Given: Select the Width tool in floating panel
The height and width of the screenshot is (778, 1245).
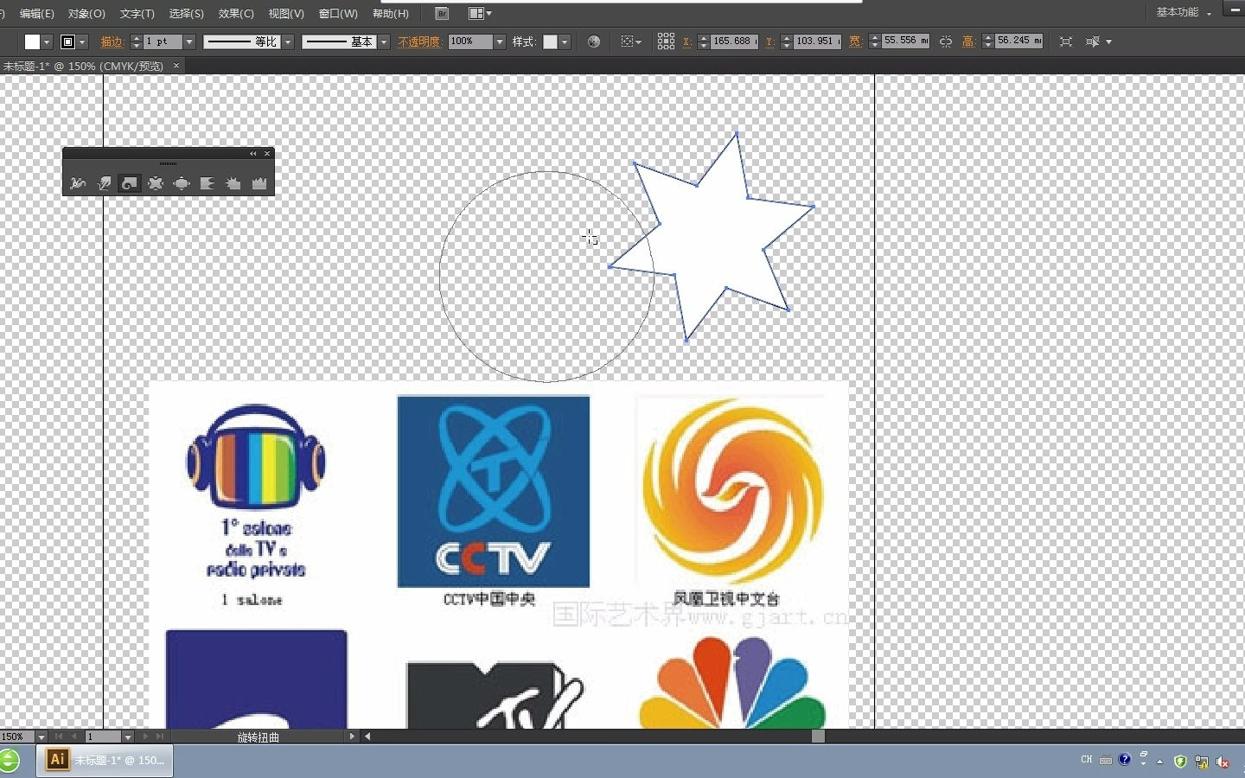Looking at the screenshot, I should 78,183.
